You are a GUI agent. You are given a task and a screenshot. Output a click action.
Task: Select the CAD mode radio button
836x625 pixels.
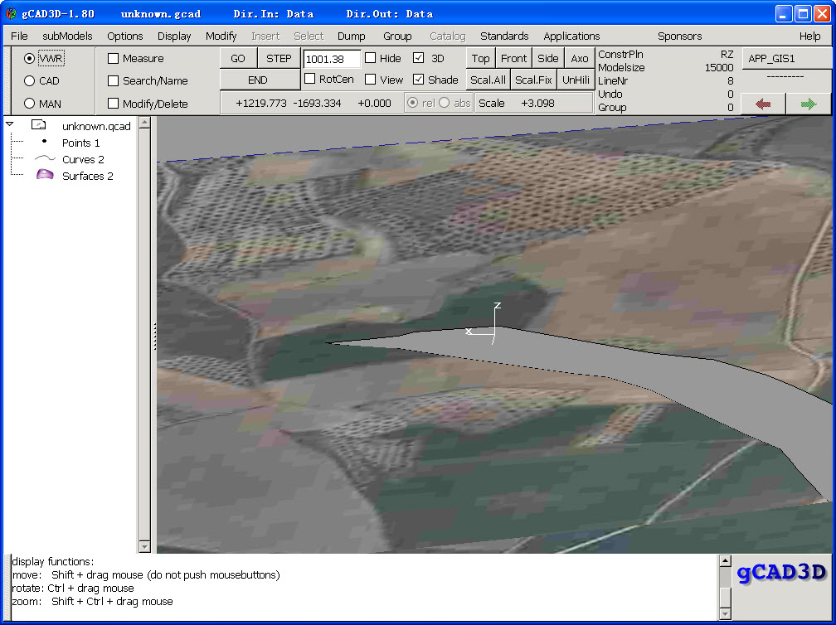point(30,81)
